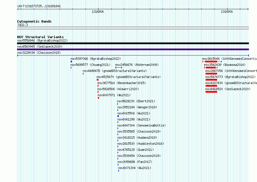Viewport: 257px width, 182px height.
Task: Open nsv4167430 gnomAD variant label
Action: [231, 83]
